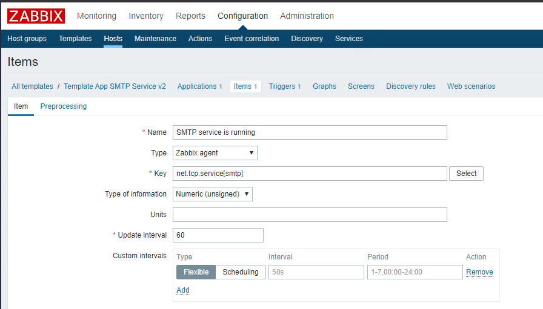
Task: Go to Templates submenu
Action: click(x=75, y=39)
